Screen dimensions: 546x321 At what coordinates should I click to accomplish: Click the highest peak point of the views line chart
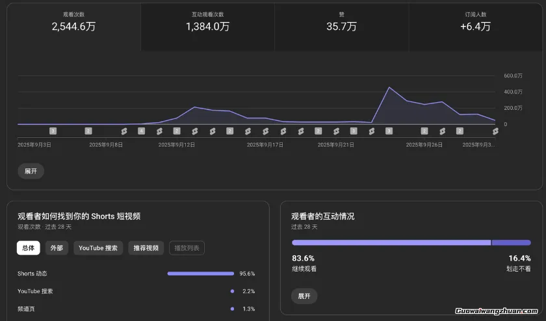389,87
